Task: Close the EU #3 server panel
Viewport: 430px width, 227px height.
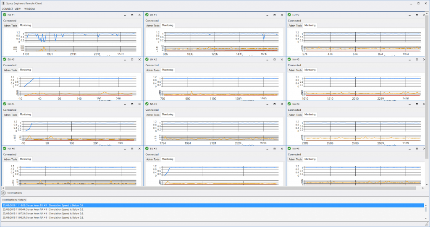Action: point(282,149)
